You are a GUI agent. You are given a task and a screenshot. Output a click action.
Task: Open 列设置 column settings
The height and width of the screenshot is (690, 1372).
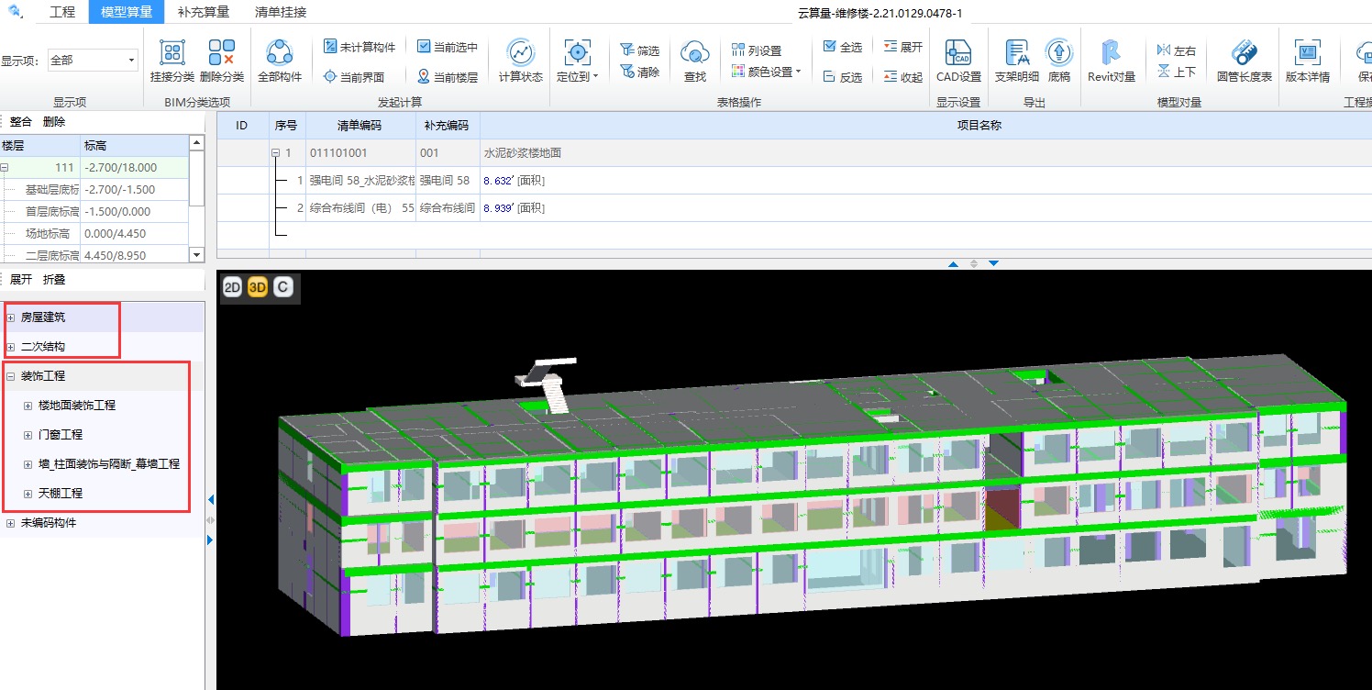(757, 50)
